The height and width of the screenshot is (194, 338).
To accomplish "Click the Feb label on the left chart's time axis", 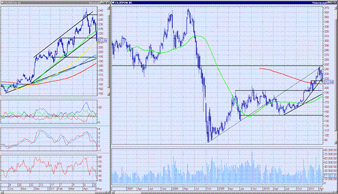I will [60, 189].
